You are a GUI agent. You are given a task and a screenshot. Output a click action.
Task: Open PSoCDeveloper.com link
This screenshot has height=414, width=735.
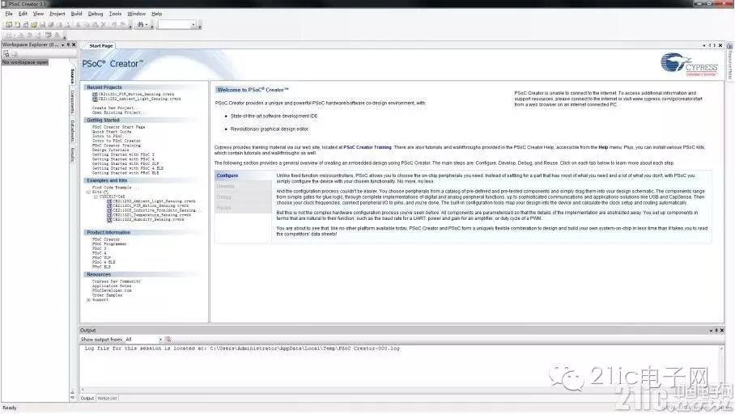(x=112, y=291)
